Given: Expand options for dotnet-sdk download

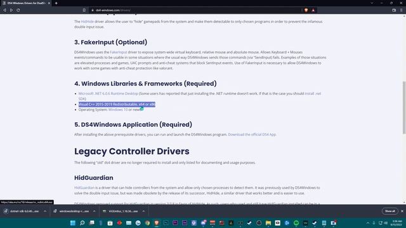Looking at the screenshot, I should [45, 211].
